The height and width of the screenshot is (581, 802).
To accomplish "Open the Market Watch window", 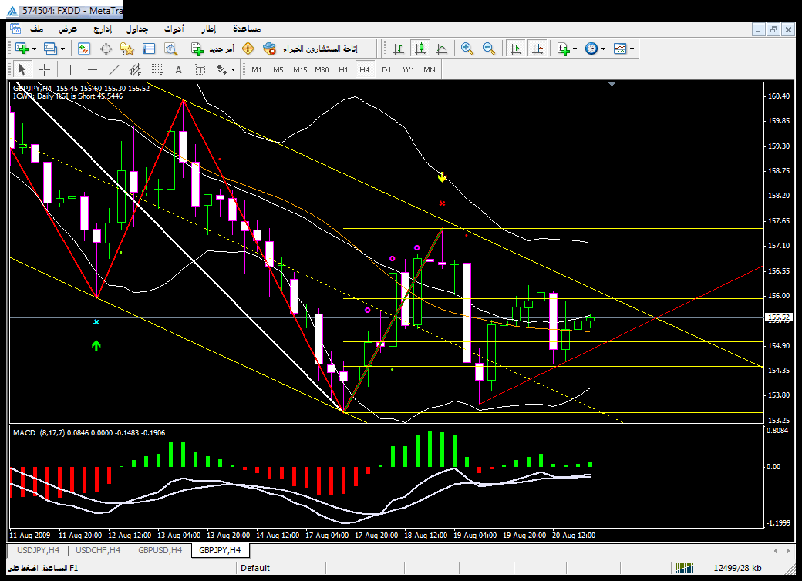I will tap(84, 49).
